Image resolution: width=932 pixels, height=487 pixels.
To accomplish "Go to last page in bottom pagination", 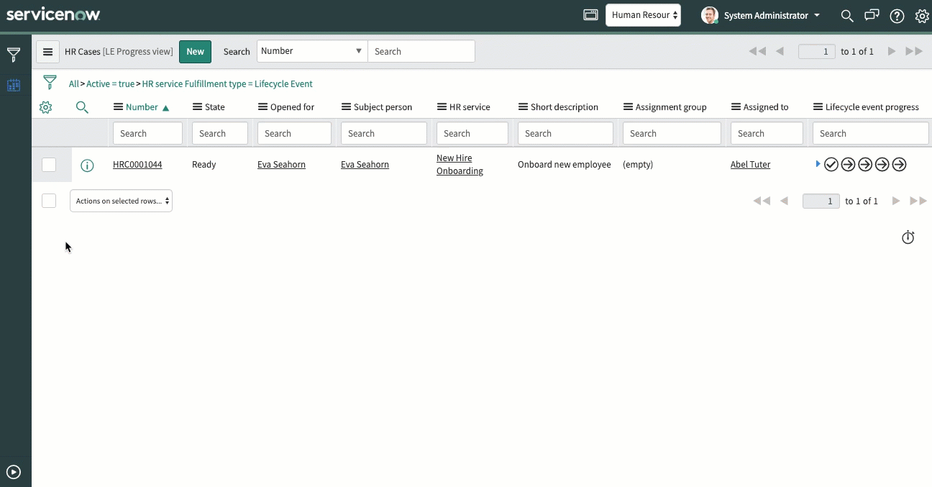I will (x=918, y=201).
